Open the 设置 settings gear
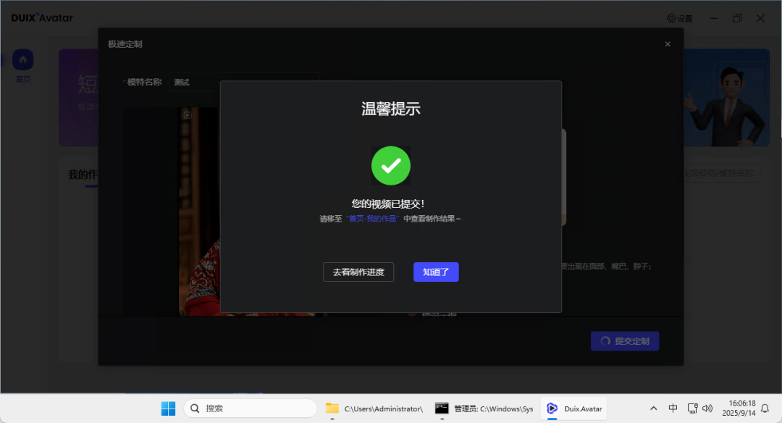 tap(679, 18)
